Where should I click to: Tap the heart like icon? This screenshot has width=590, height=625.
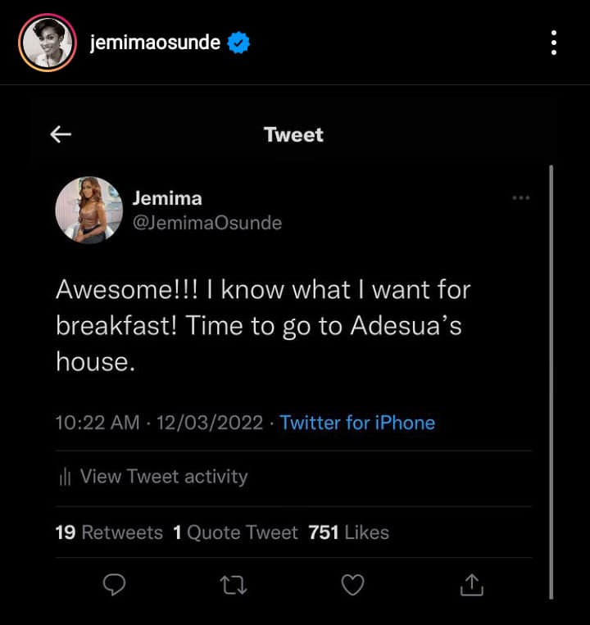[x=352, y=584]
